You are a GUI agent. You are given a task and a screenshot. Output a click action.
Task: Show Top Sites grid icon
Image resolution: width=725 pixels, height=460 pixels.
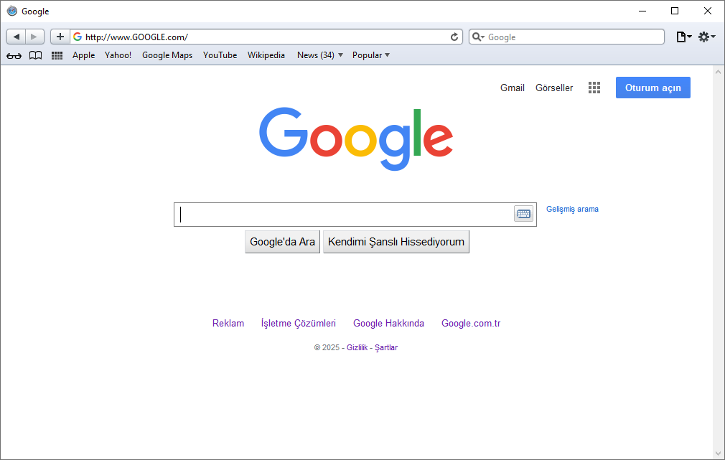point(57,55)
